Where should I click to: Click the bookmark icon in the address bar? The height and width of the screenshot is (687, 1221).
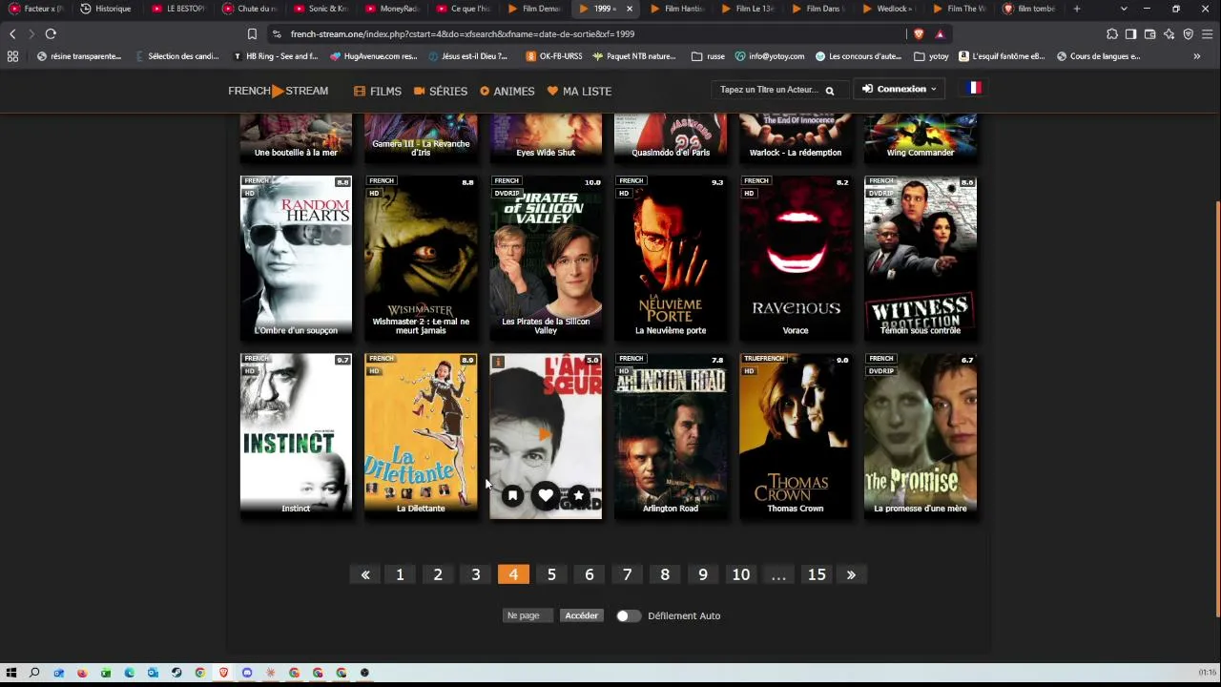[252, 33]
